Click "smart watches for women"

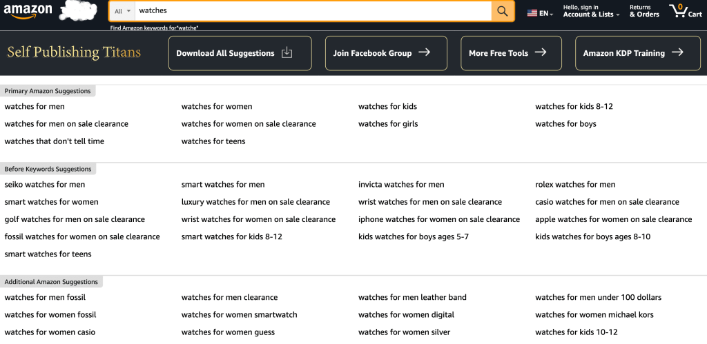(51, 202)
